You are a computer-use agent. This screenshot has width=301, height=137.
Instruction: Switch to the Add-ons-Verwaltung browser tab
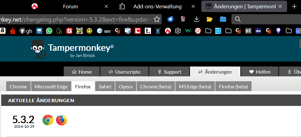tap(157, 6)
